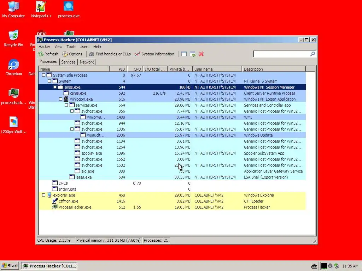Click the Process Hacker taskbar button
This screenshot has width=362, height=271.
(49, 266)
